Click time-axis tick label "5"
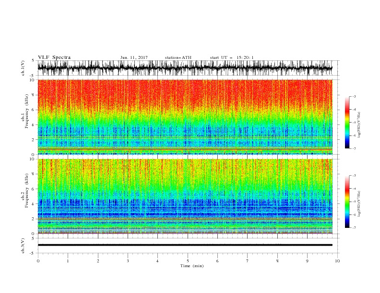This screenshot has height=293, width=380. [x=188, y=261]
